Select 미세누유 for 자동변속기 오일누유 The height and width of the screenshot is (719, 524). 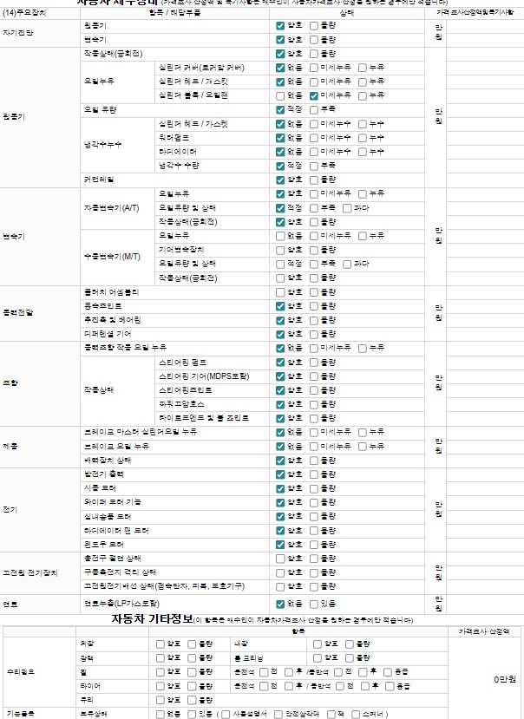tap(314, 194)
